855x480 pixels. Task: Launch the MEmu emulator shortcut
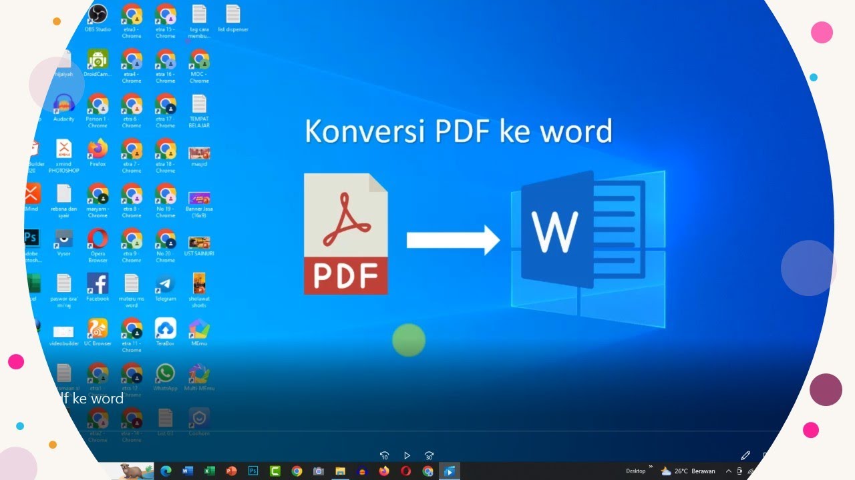point(199,332)
